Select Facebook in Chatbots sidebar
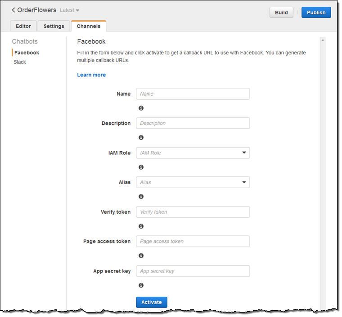This screenshot has height=317, width=342. [27, 53]
